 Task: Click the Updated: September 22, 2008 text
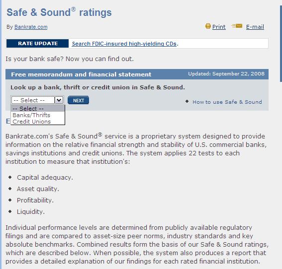click(226, 74)
